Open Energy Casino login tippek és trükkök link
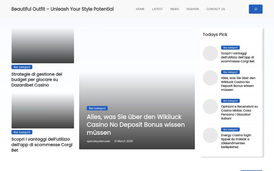This screenshot has width=274, height=171. tap(236, 141)
